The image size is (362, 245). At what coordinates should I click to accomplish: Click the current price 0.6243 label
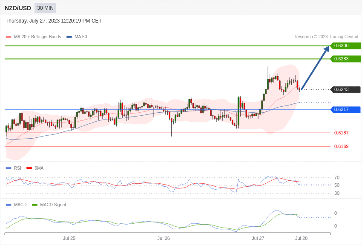click(346, 89)
